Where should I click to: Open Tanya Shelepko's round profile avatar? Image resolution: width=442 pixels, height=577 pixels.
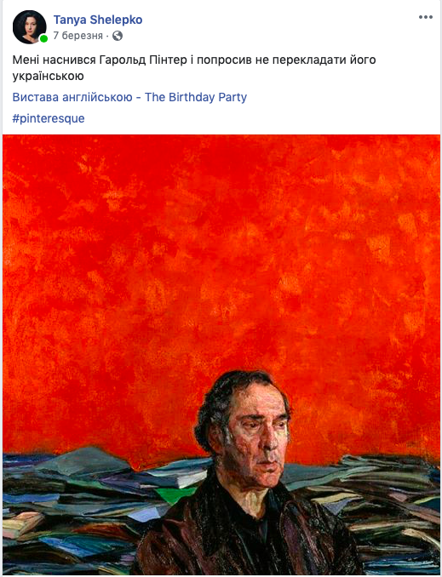pyautogui.click(x=30, y=27)
